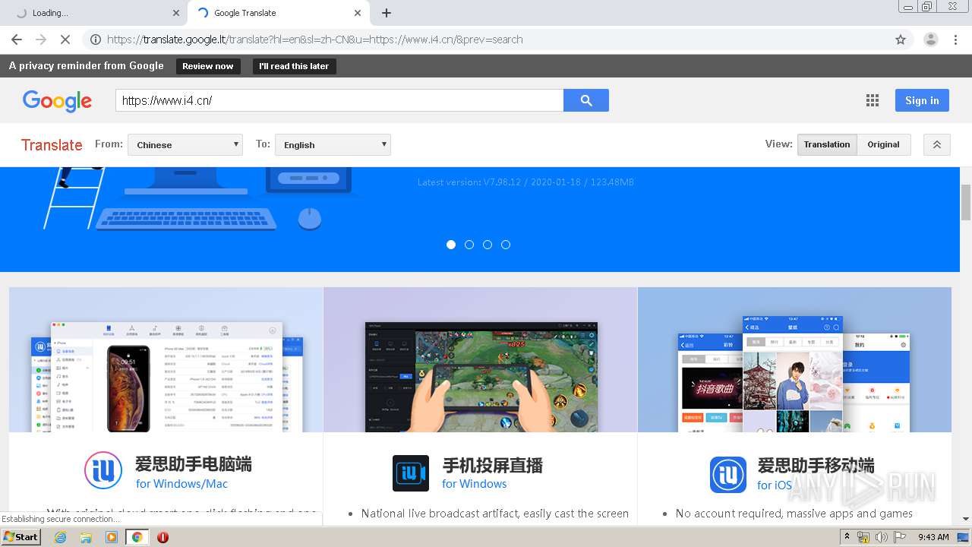The height and width of the screenshot is (547, 972).
Task: Click the Google logo
Action: click(57, 100)
